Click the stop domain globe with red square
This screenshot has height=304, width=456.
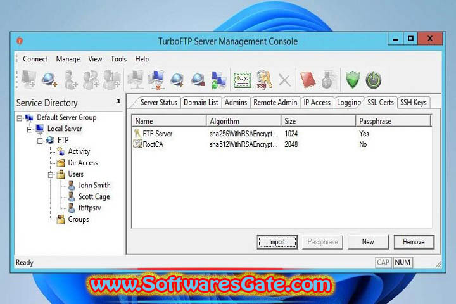coord(198,80)
